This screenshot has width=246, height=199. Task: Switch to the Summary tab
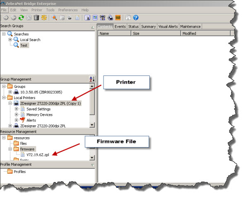coord(148,27)
